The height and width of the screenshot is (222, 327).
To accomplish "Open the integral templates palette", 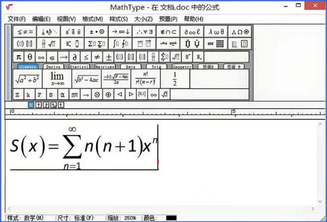I will point(120,44).
